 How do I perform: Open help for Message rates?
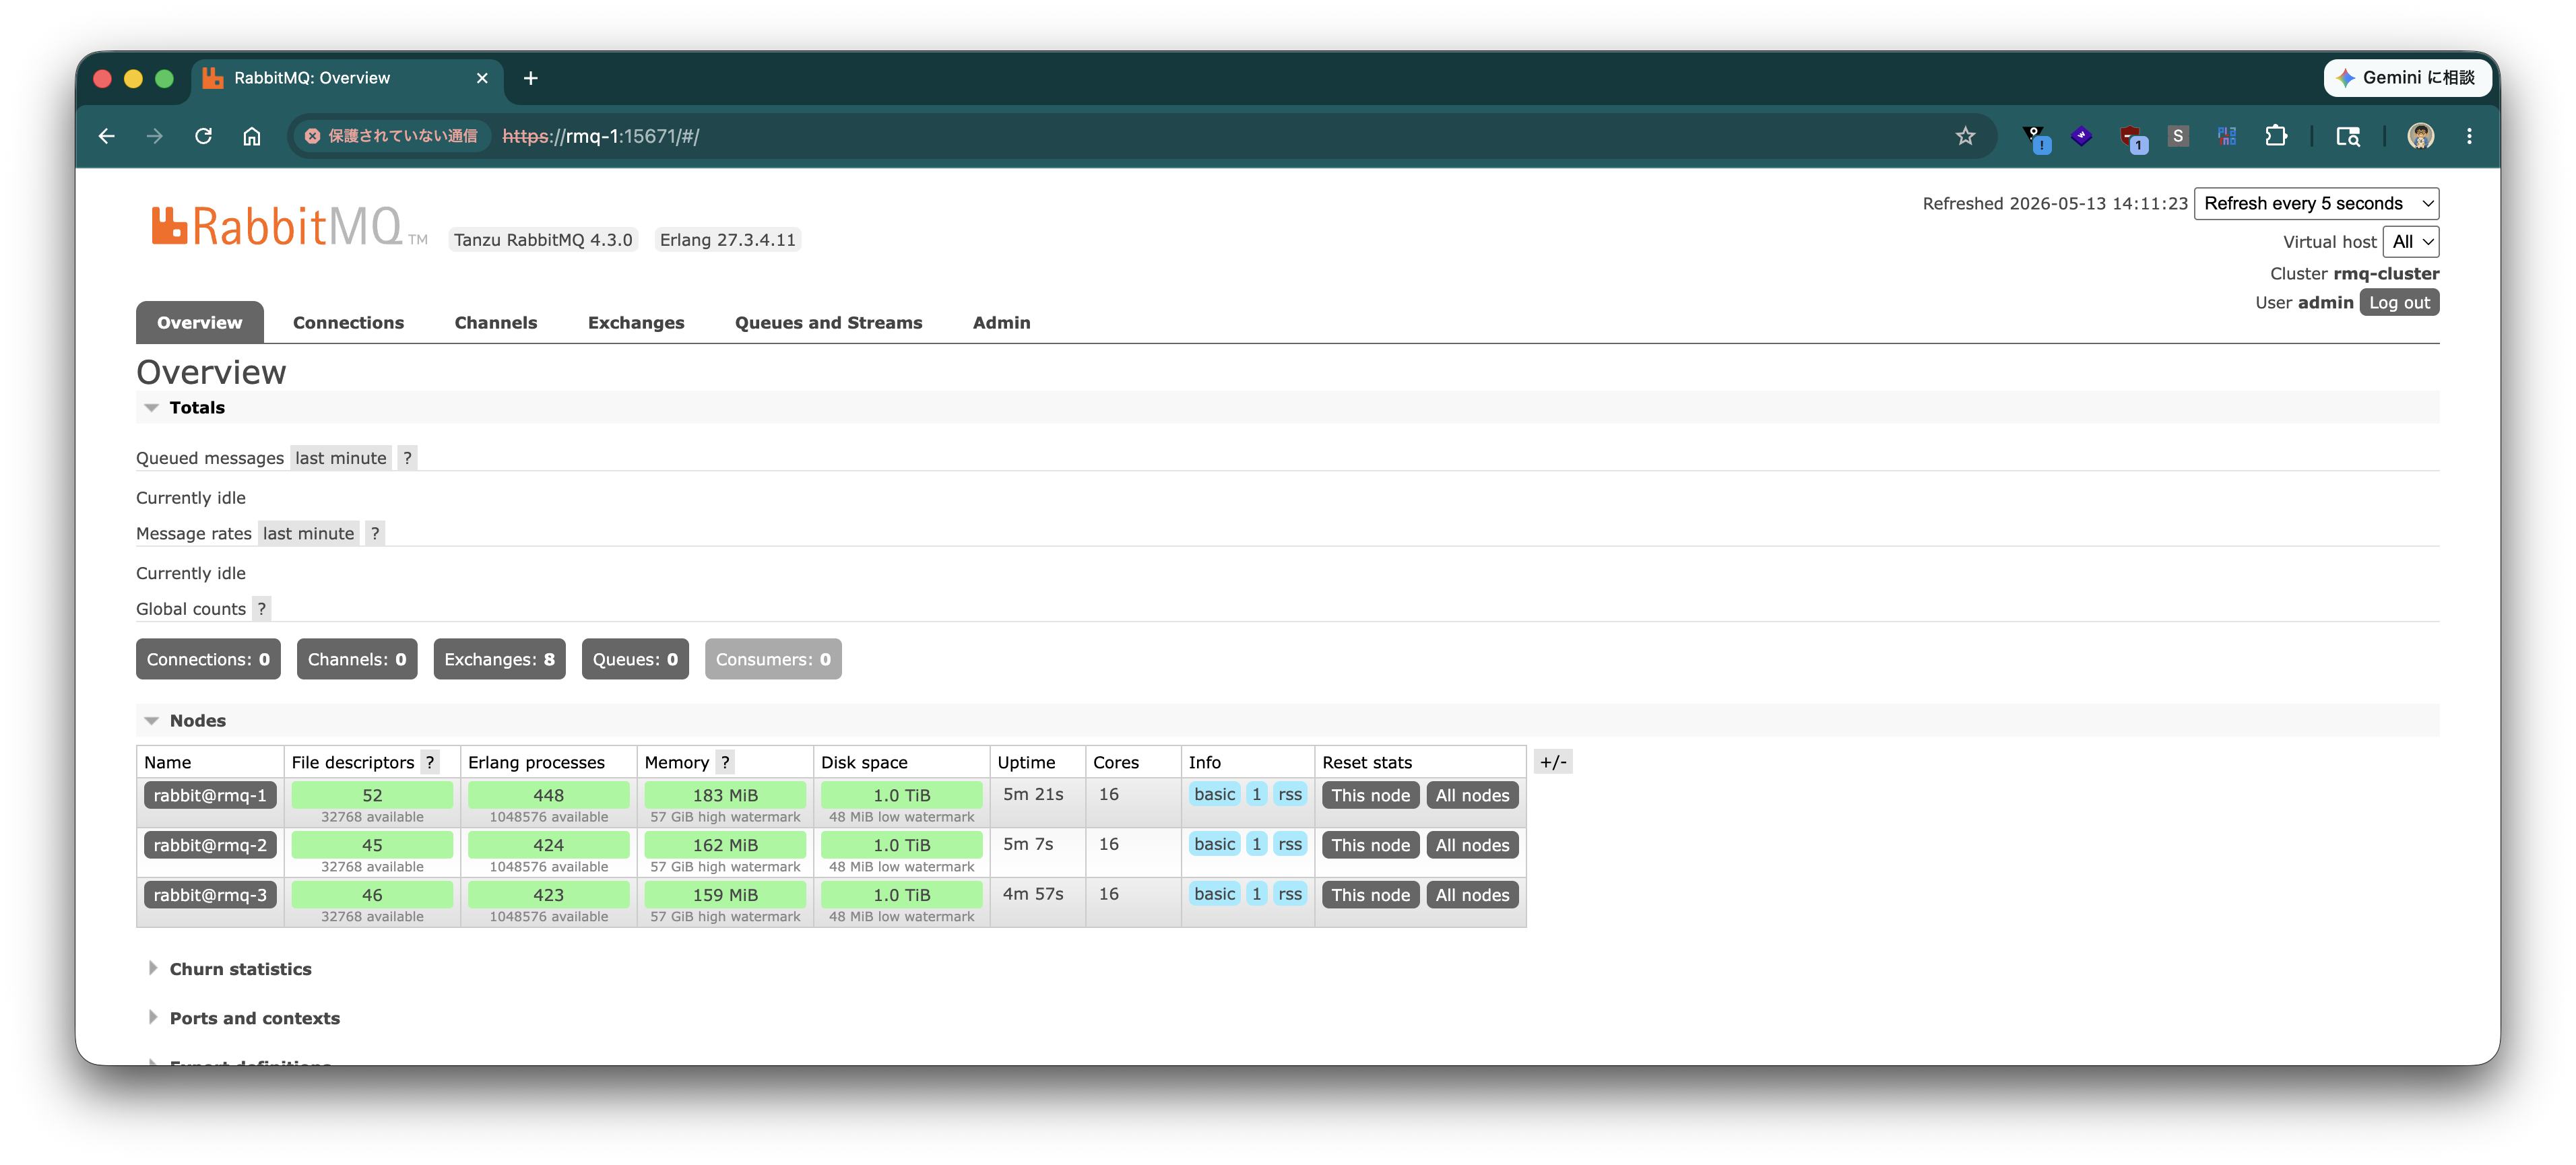[375, 533]
